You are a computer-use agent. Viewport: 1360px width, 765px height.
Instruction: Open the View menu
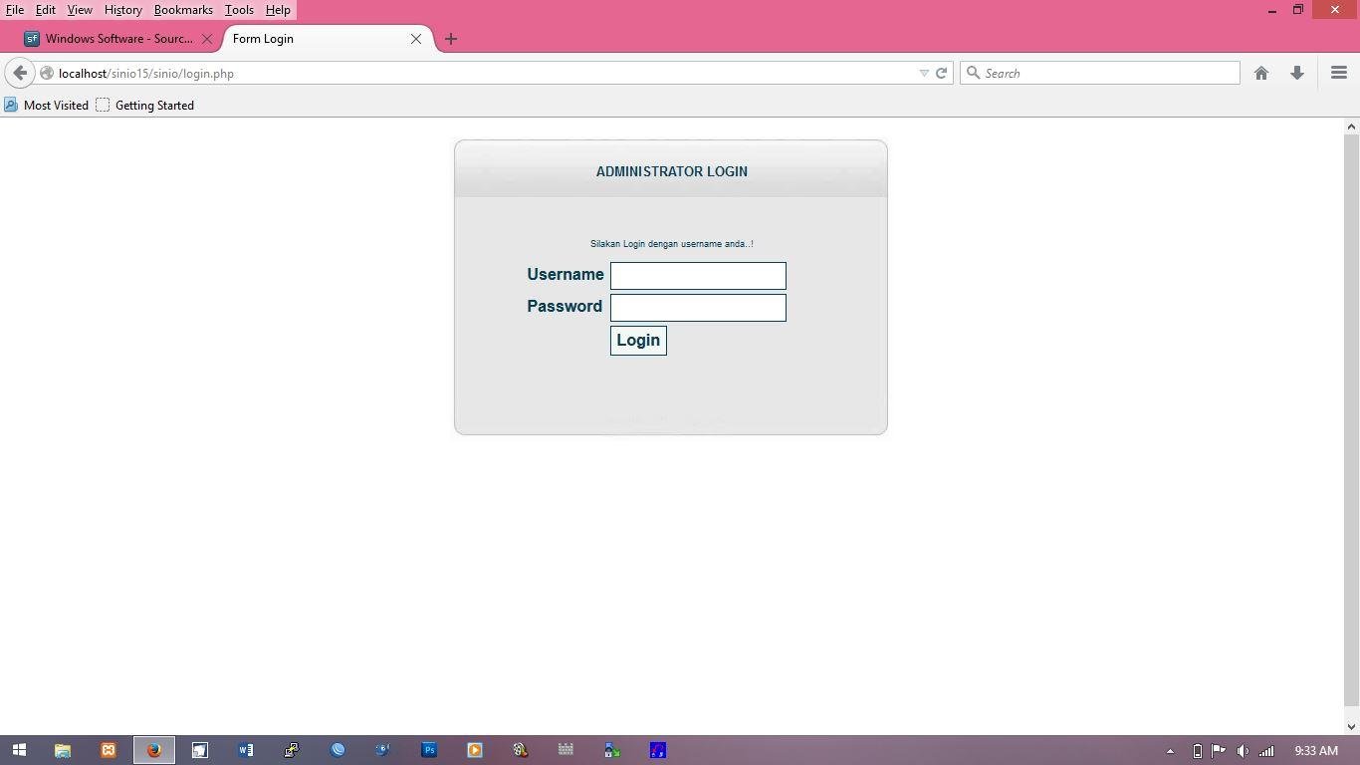80,9
